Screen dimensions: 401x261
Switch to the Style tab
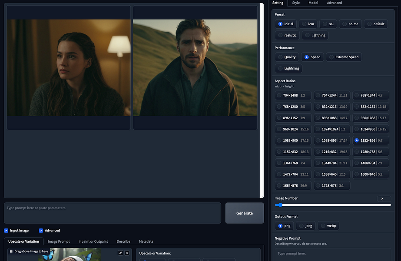(x=296, y=3)
